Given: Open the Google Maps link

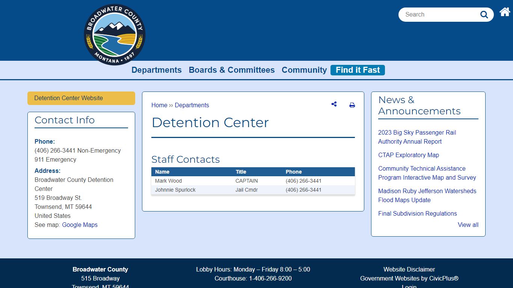Looking at the screenshot, I should 80,225.
